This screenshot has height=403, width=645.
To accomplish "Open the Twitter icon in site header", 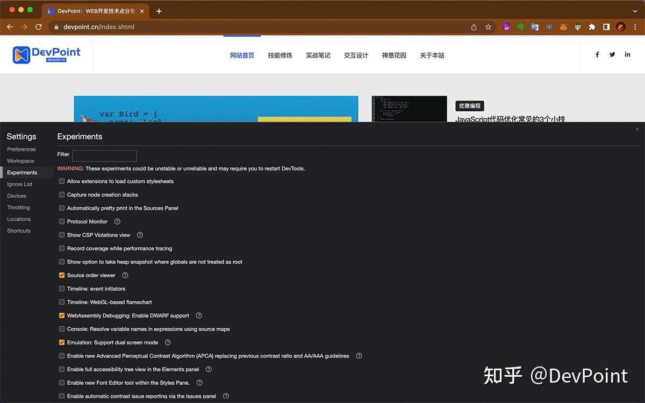I will point(612,54).
